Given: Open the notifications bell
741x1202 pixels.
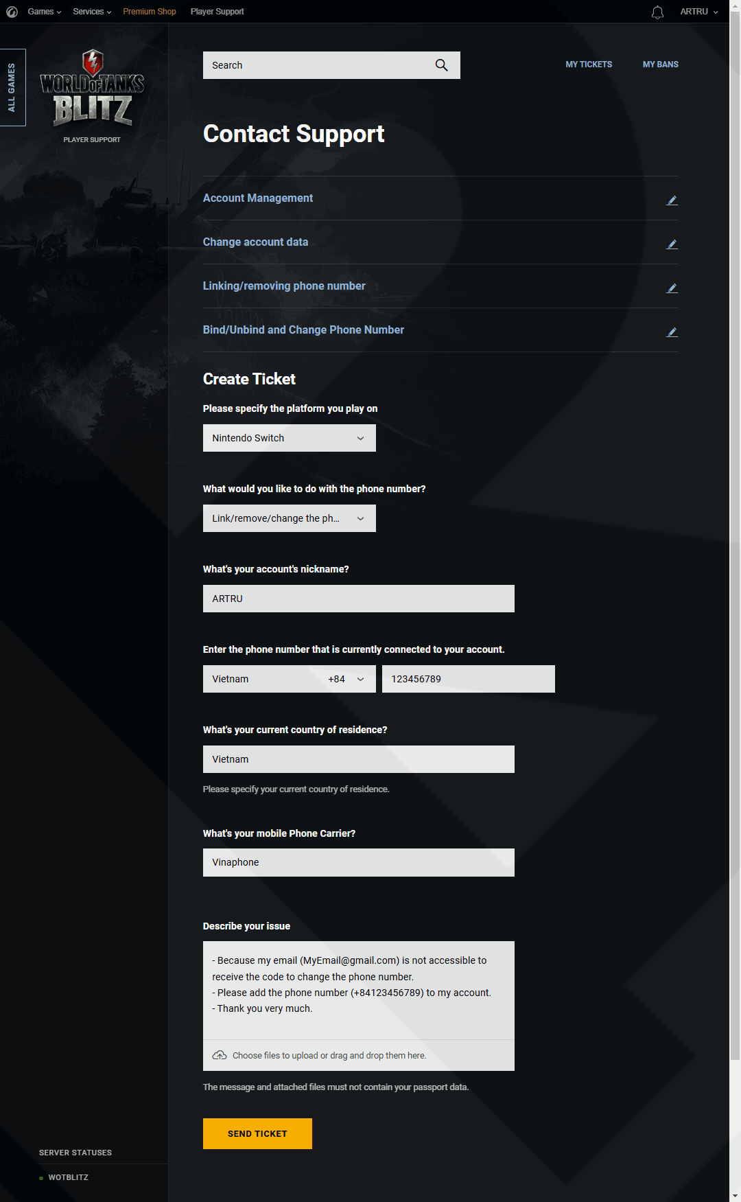Looking at the screenshot, I should (x=657, y=12).
